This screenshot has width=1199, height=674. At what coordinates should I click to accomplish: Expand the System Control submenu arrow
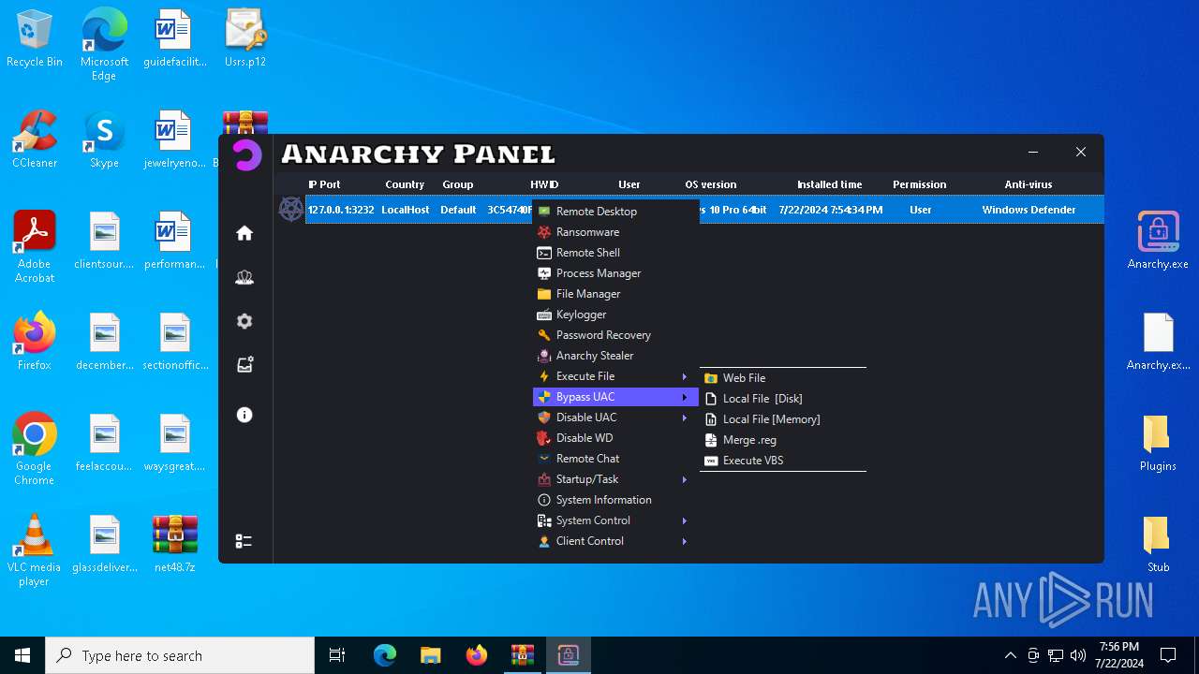(685, 520)
